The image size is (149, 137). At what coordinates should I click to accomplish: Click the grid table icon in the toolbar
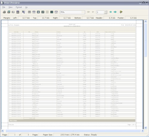click(18, 12)
